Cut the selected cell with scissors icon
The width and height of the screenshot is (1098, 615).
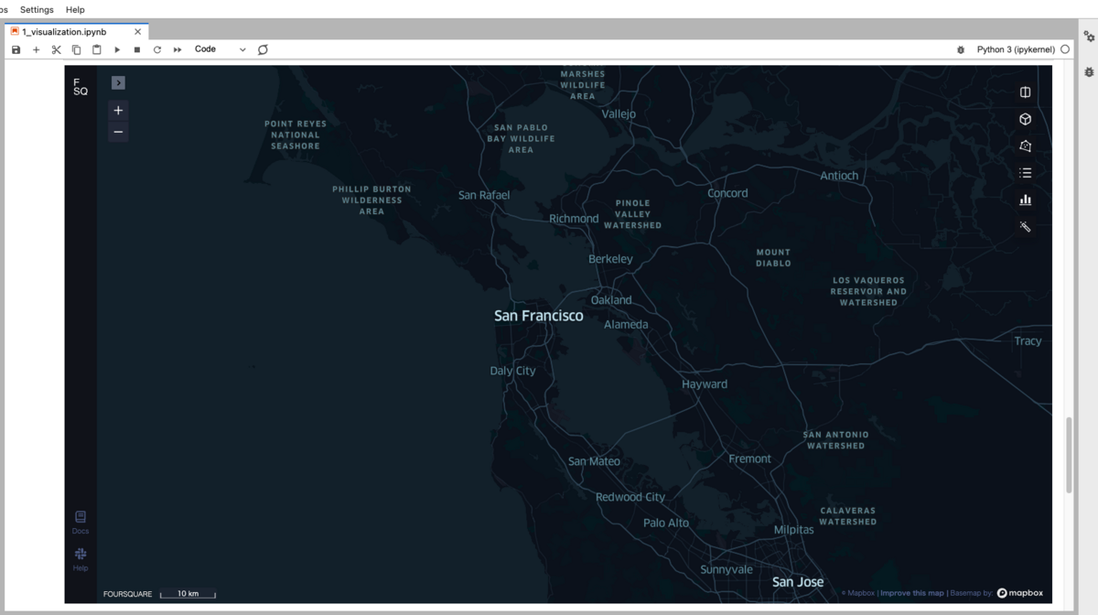[56, 49]
